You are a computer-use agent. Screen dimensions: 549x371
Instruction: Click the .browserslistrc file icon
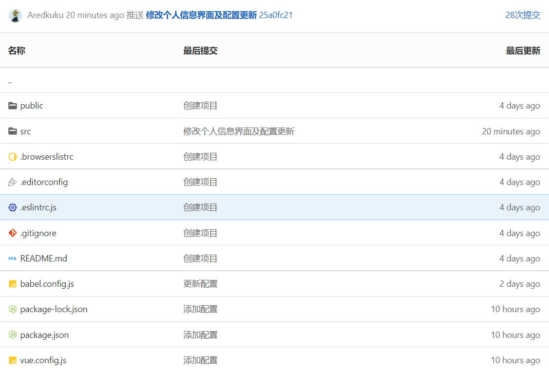coord(13,157)
